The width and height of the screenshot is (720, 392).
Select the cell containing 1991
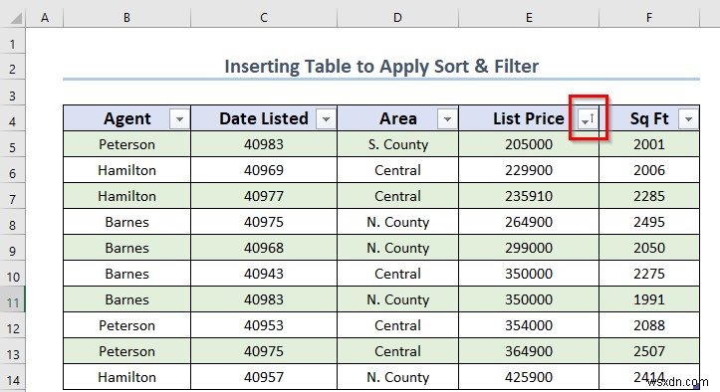(x=649, y=299)
